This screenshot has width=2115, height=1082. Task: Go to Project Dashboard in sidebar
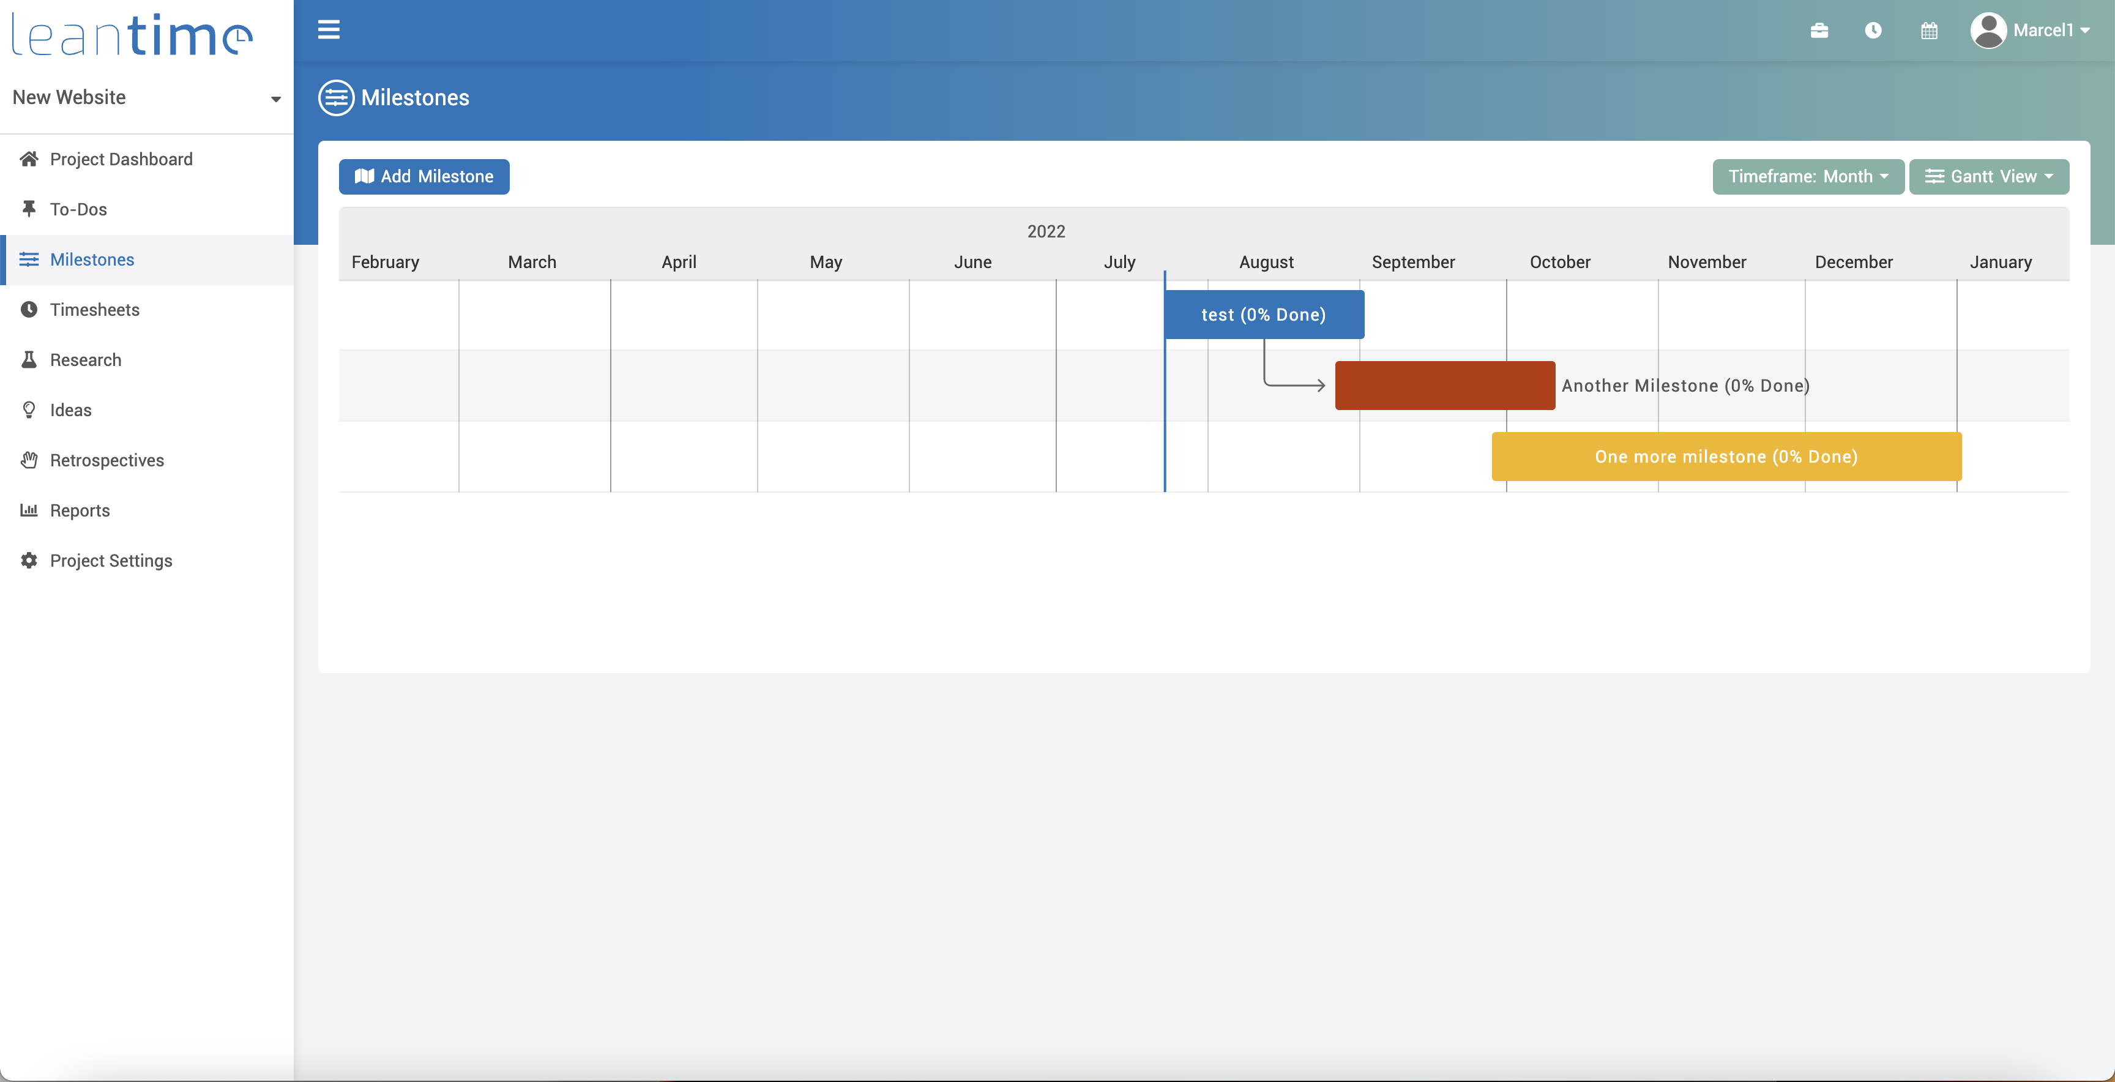coord(121,159)
